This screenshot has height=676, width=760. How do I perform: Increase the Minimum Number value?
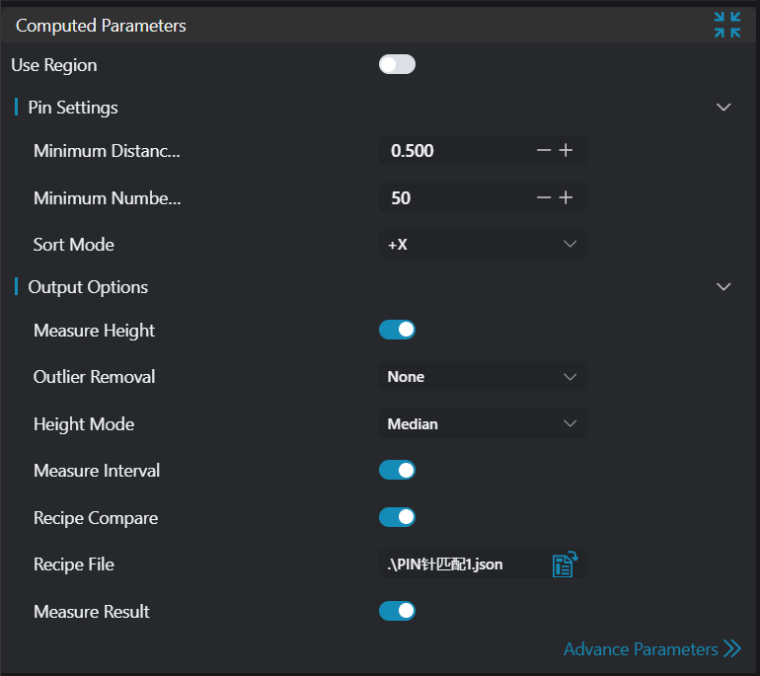(566, 198)
